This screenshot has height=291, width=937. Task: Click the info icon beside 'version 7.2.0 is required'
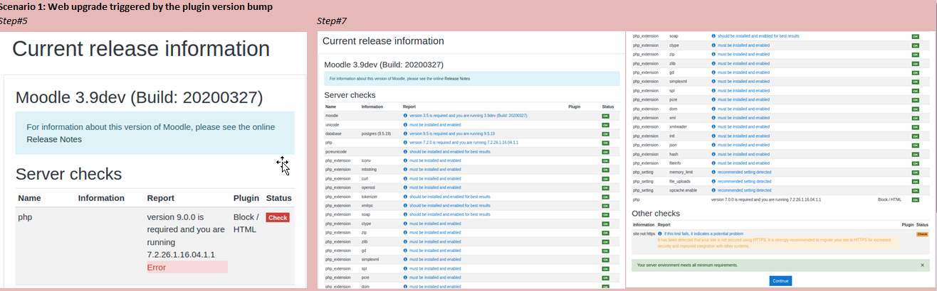coord(405,143)
